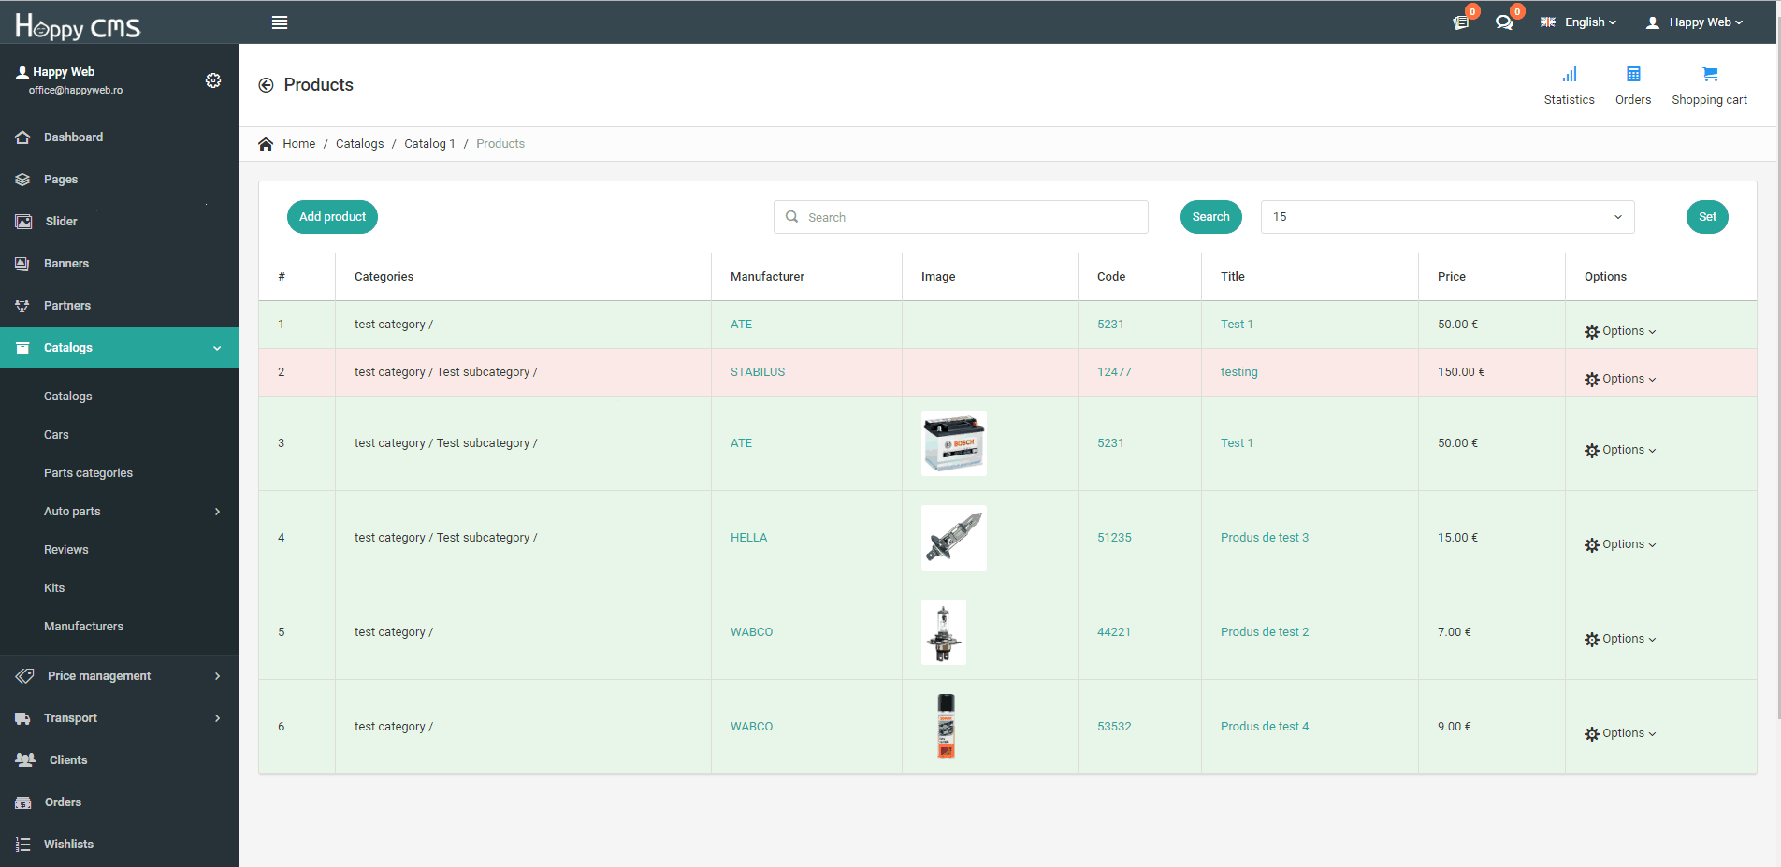The width and height of the screenshot is (1781, 867).
Task: Open Options dropdown for the STABILUS row
Action: pos(1620,380)
